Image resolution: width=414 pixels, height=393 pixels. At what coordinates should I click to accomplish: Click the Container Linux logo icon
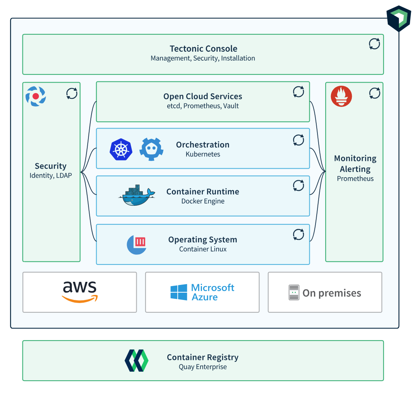(x=137, y=244)
